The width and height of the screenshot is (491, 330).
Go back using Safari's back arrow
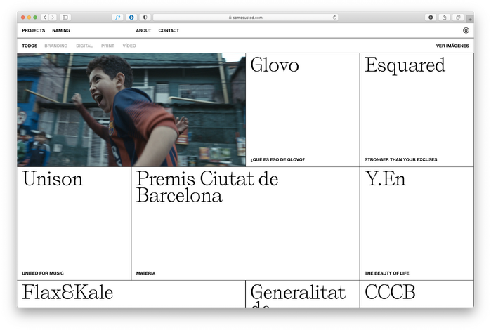click(45, 18)
